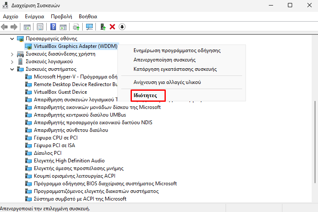This screenshot has height=212, width=318.
Task: Click the Properties toolbar icon
Action: pos(40,27)
